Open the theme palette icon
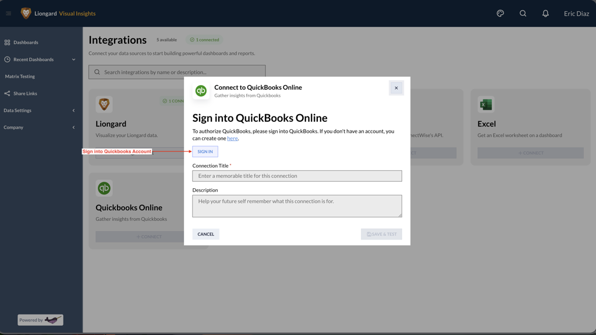 tap(500, 13)
